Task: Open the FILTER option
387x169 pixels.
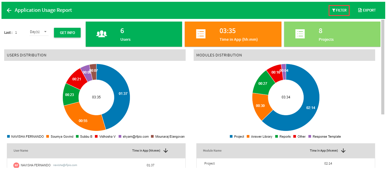Action: pyautogui.click(x=339, y=10)
